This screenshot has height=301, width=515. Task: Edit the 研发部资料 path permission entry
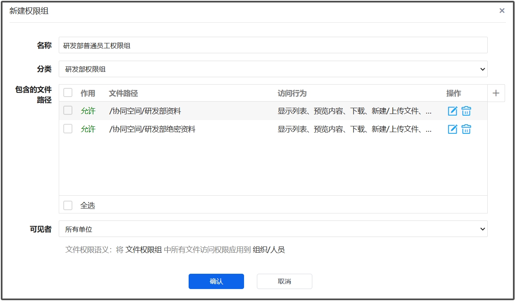tap(453, 111)
